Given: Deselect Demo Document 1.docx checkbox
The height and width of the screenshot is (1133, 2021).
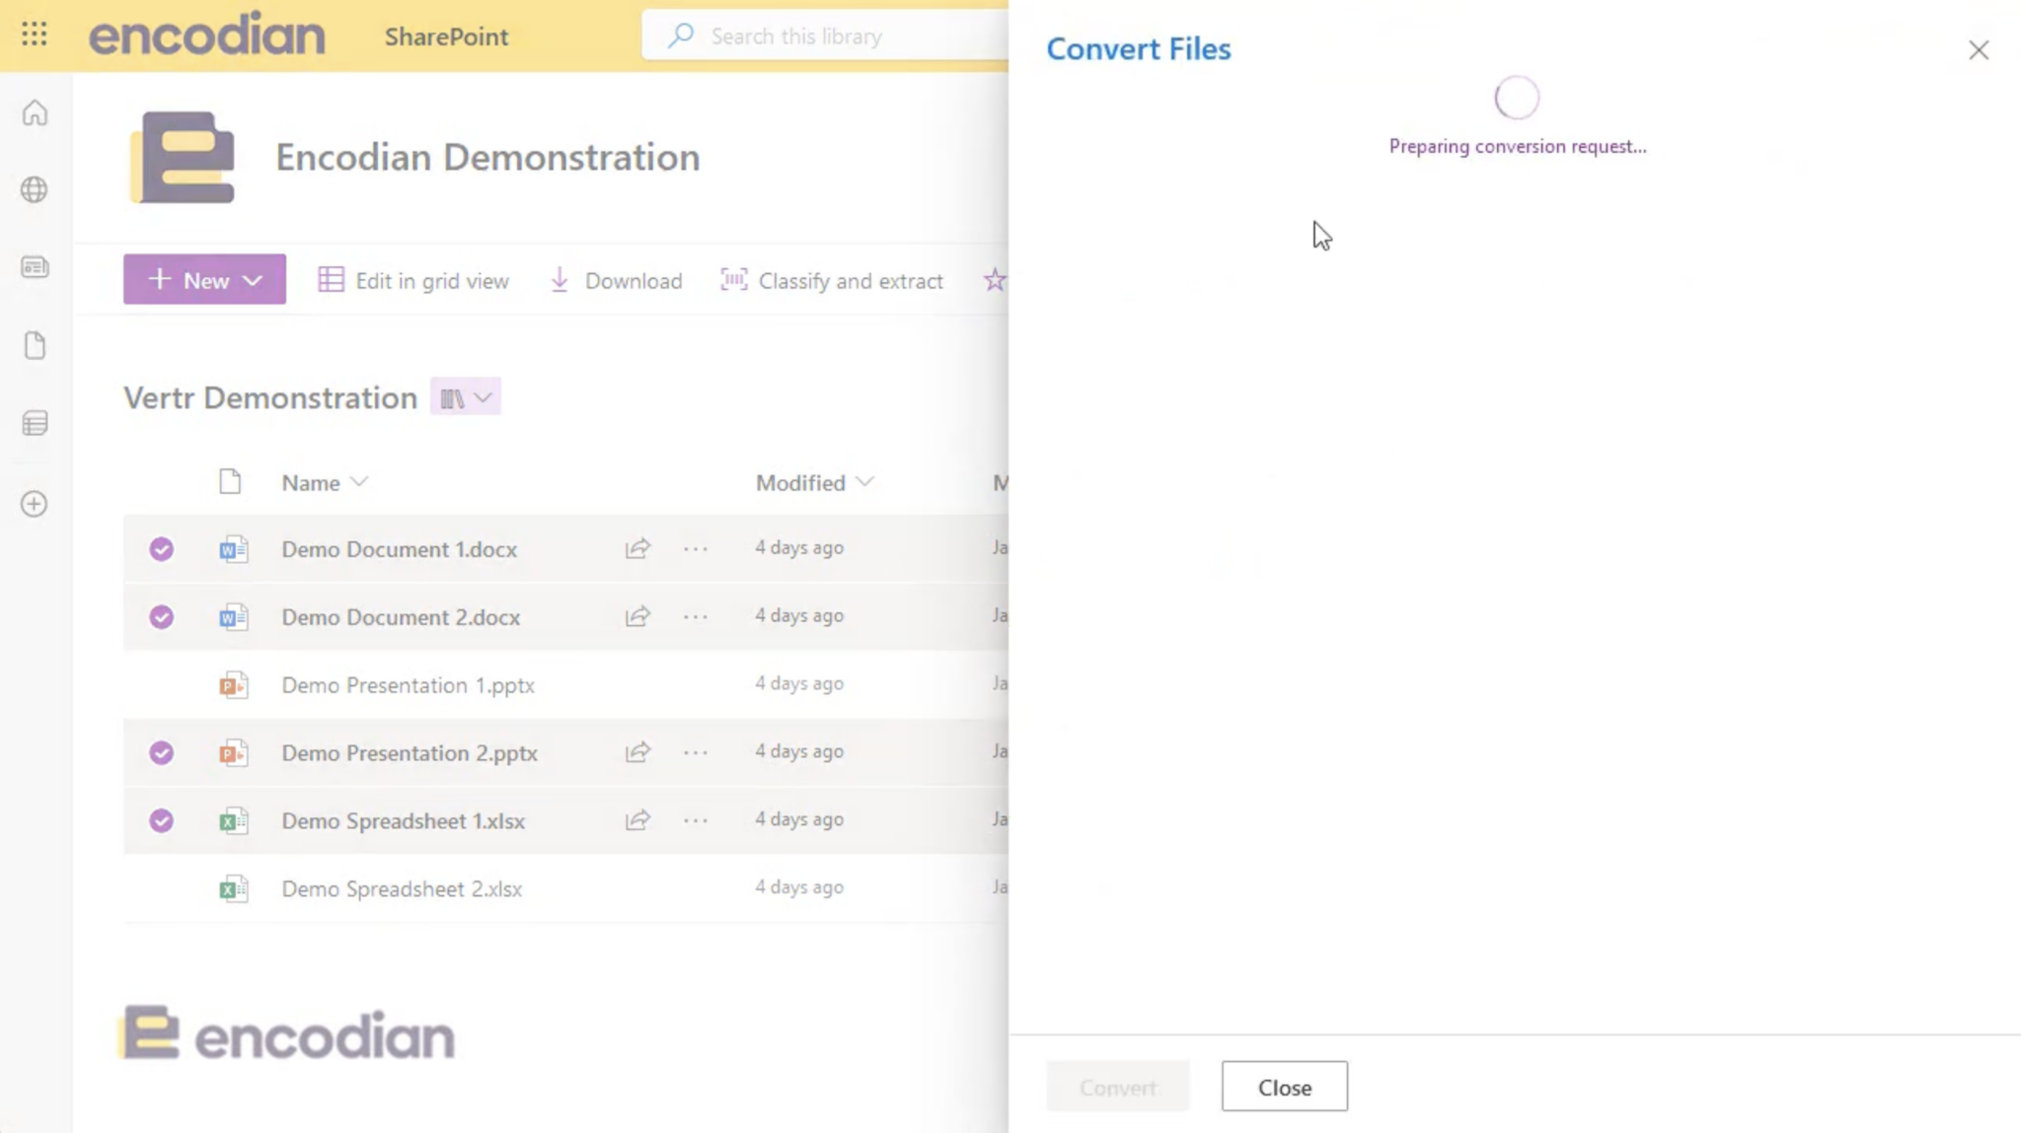Looking at the screenshot, I should point(162,549).
